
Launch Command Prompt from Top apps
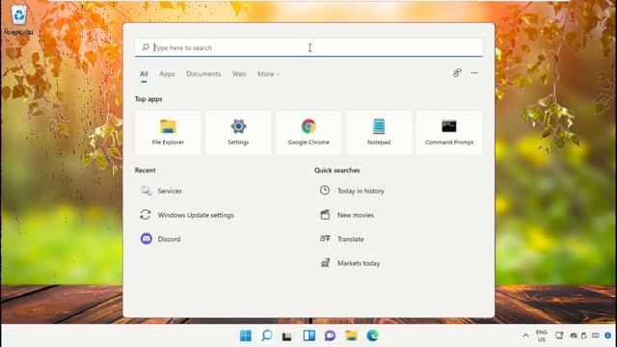449,133
